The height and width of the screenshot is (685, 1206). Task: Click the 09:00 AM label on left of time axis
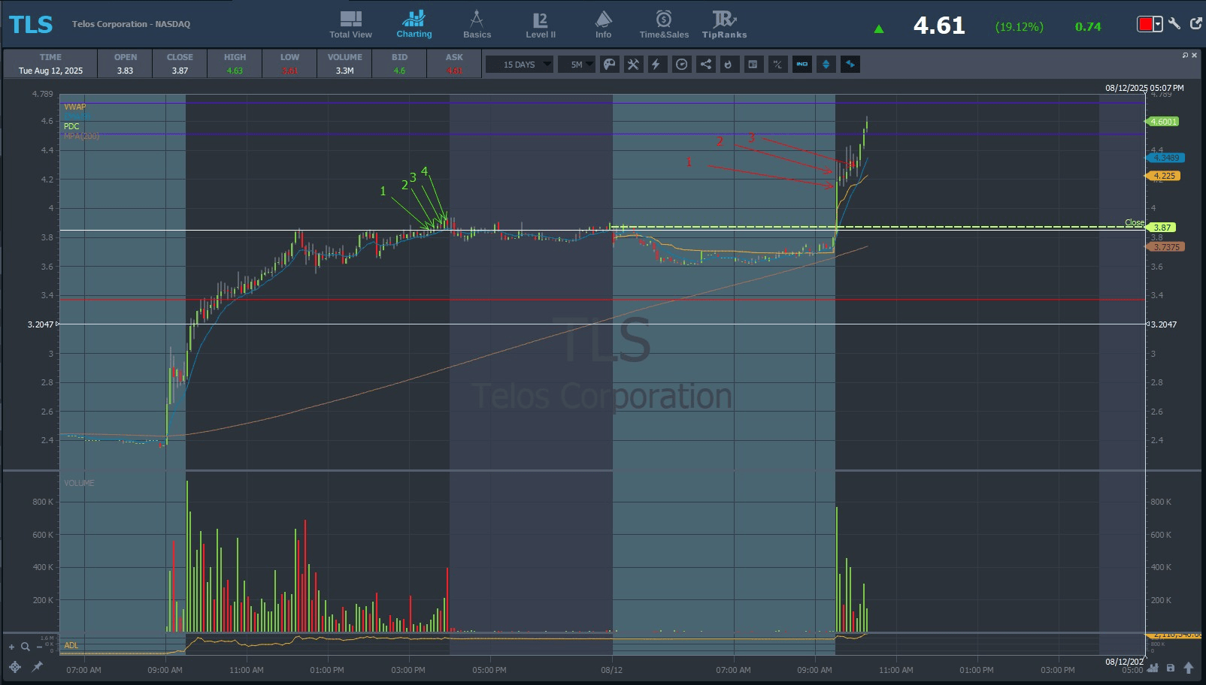pos(165,670)
